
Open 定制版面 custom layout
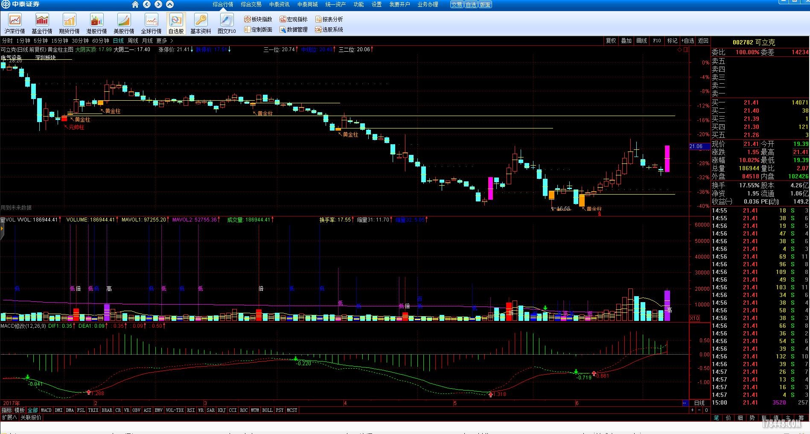(258, 29)
